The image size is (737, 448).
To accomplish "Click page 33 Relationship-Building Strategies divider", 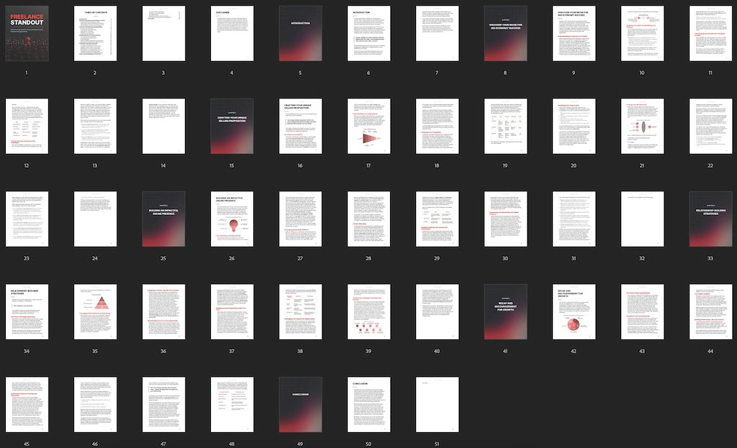I will pos(710,219).
